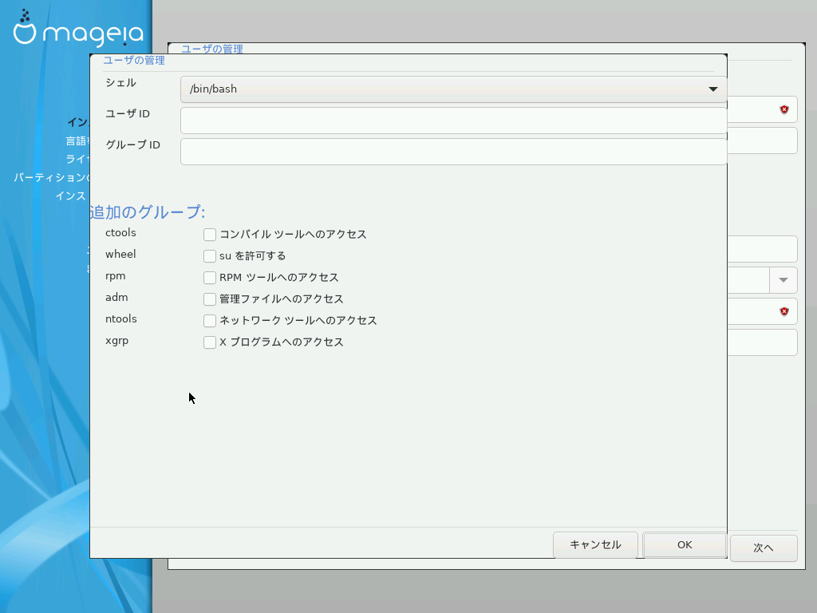
Task: Click the upper red shield warning icon
Action: (784, 109)
